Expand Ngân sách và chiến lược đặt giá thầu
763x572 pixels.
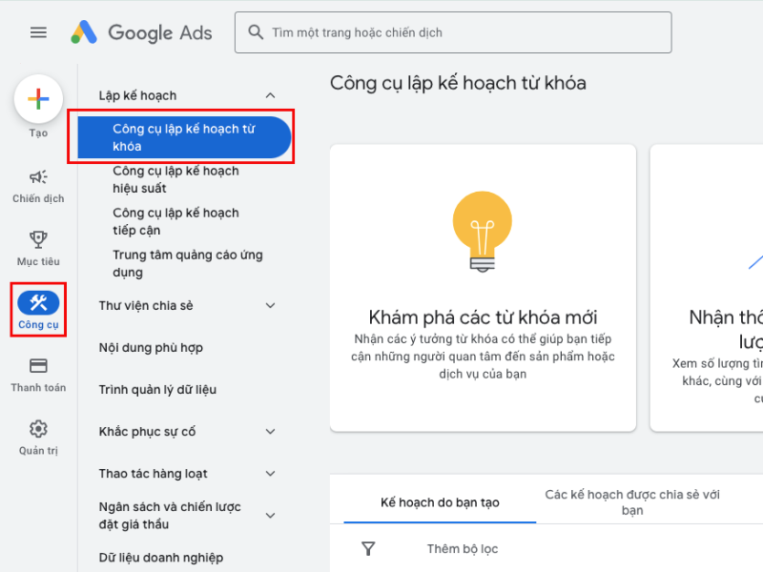click(270, 516)
